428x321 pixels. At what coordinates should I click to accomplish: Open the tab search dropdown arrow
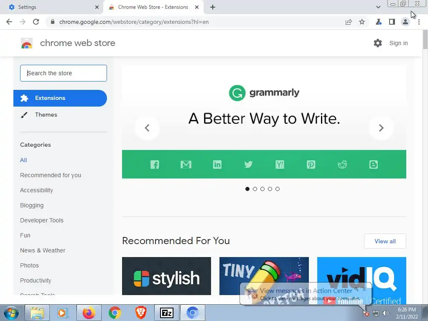coord(378,7)
